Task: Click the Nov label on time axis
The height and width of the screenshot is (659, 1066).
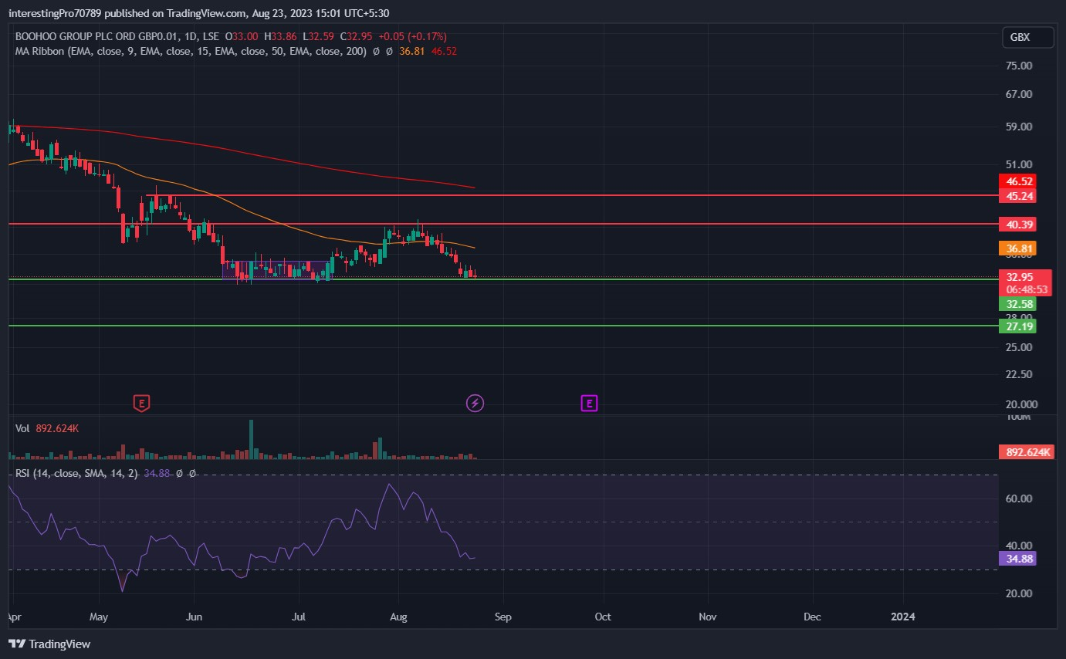Action: coord(708,617)
